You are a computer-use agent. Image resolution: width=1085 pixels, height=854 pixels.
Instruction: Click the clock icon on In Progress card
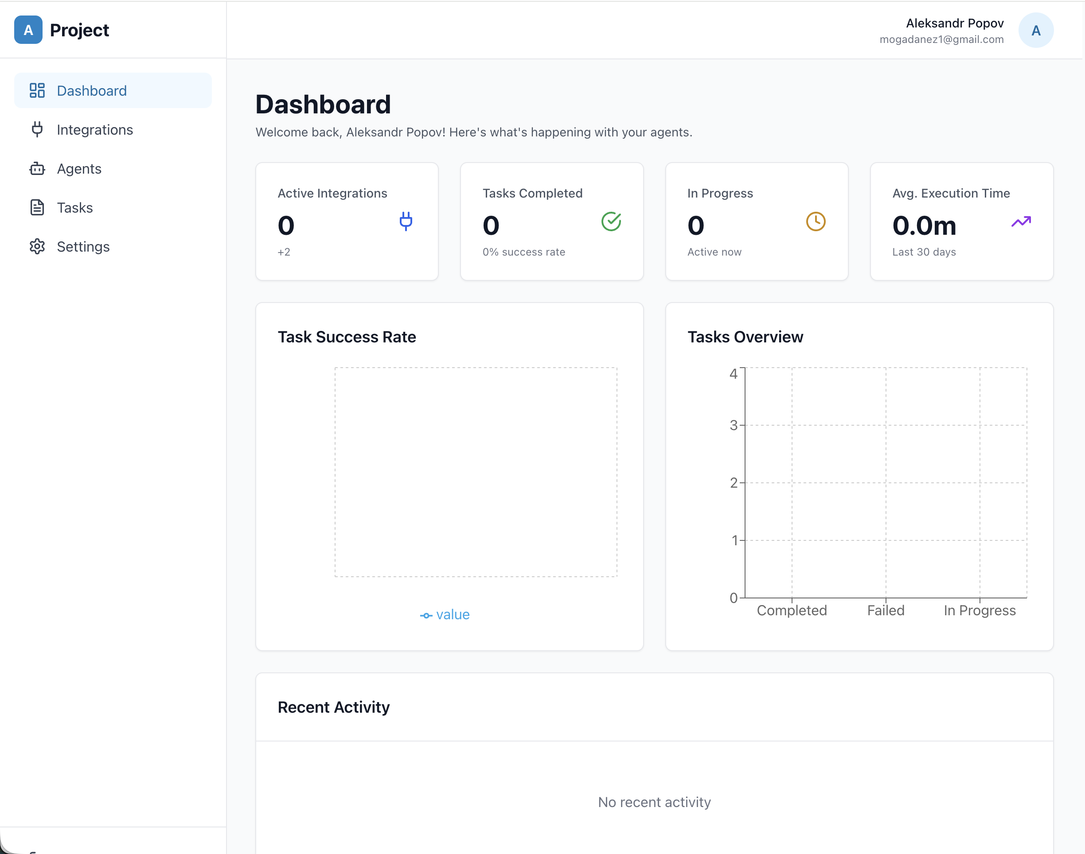coord(816,221)
